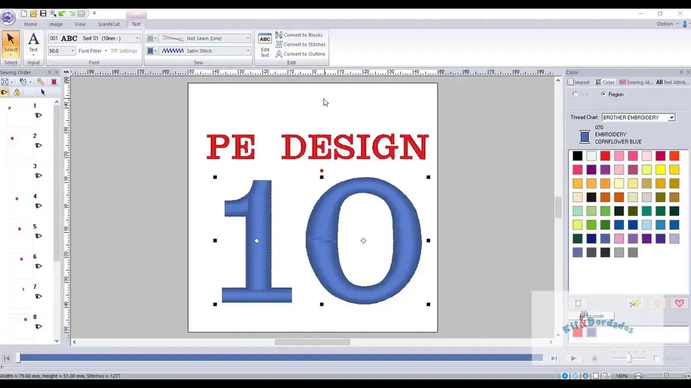
Task: Switch to the ScanNCut ribbon tab
Action: coord(108,24)
